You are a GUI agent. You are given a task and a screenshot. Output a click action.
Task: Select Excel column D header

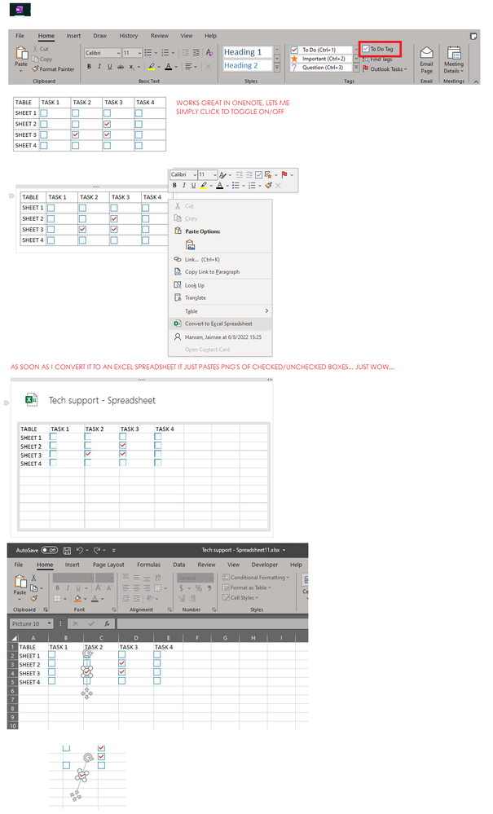tap(136, 638)
